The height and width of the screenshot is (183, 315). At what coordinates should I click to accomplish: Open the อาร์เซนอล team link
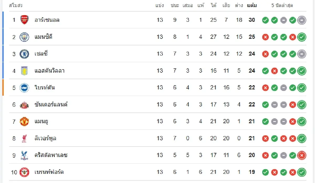47,20
